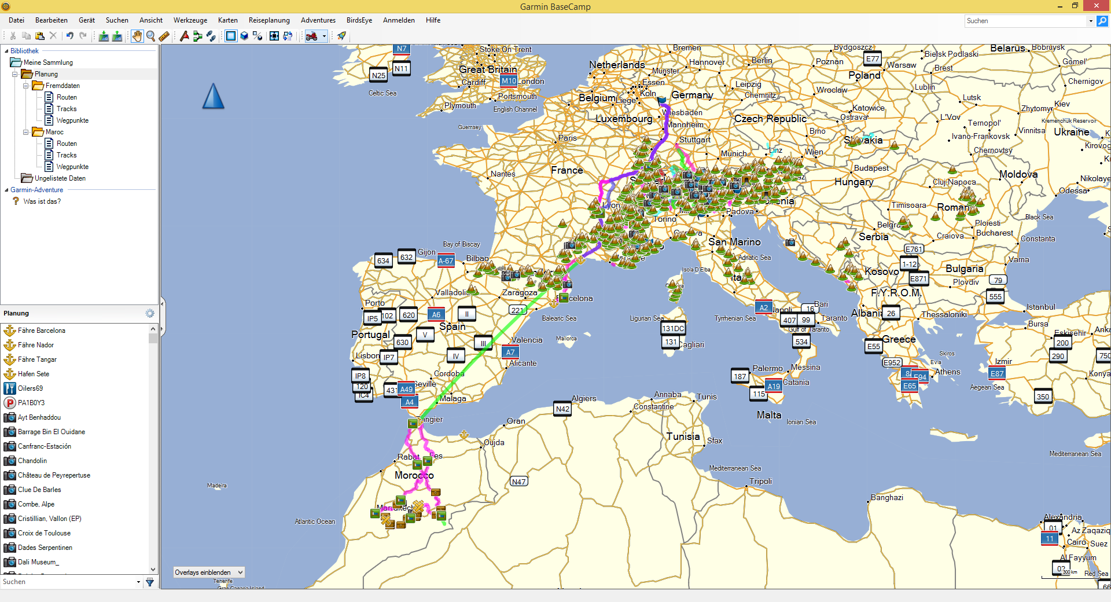Image resolution: width=1111 pixels, height=602 pixels.
Task: Open the Reiseplanung menu
Action: pos(268,20)
